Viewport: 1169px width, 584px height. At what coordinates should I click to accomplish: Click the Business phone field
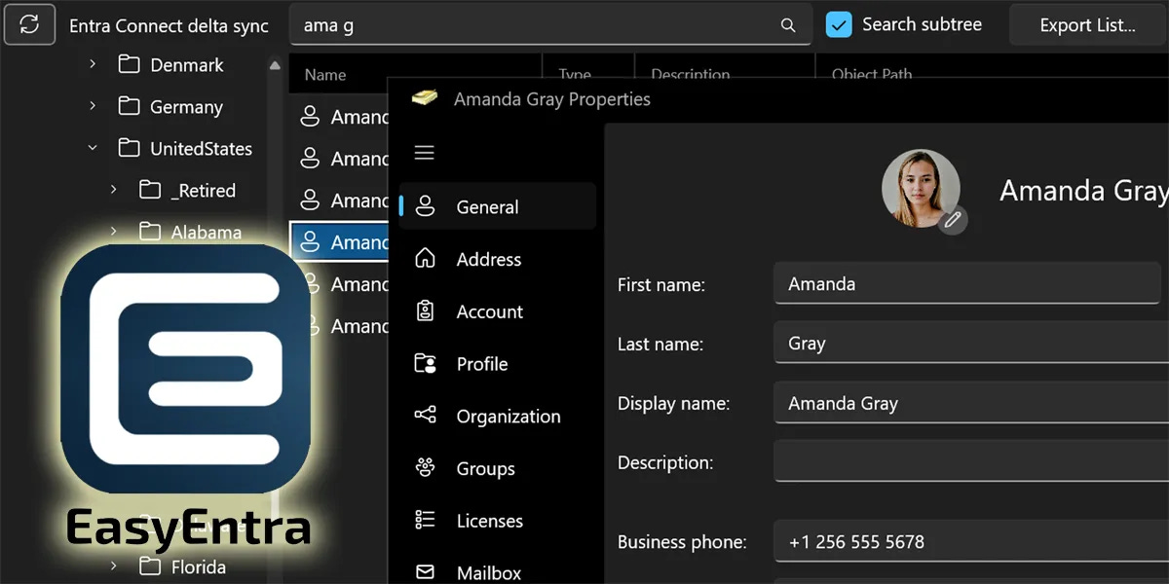971,542
